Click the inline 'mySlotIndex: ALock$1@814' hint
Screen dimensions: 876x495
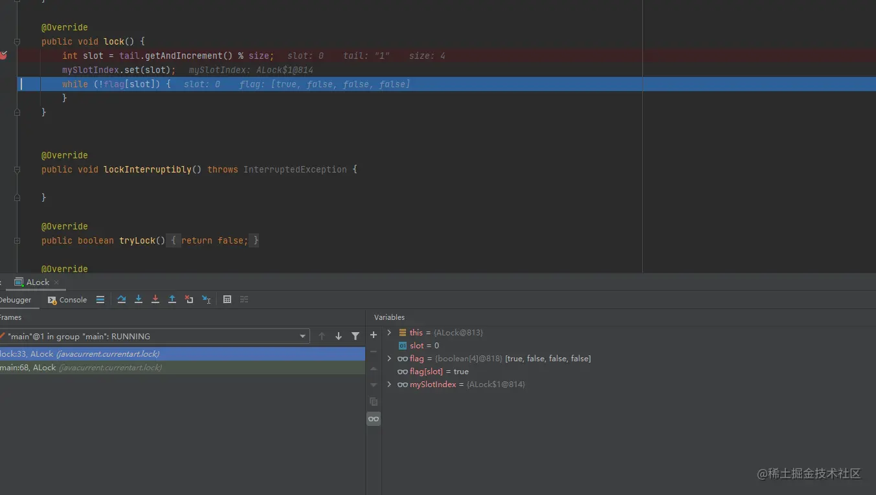[251, 70]
